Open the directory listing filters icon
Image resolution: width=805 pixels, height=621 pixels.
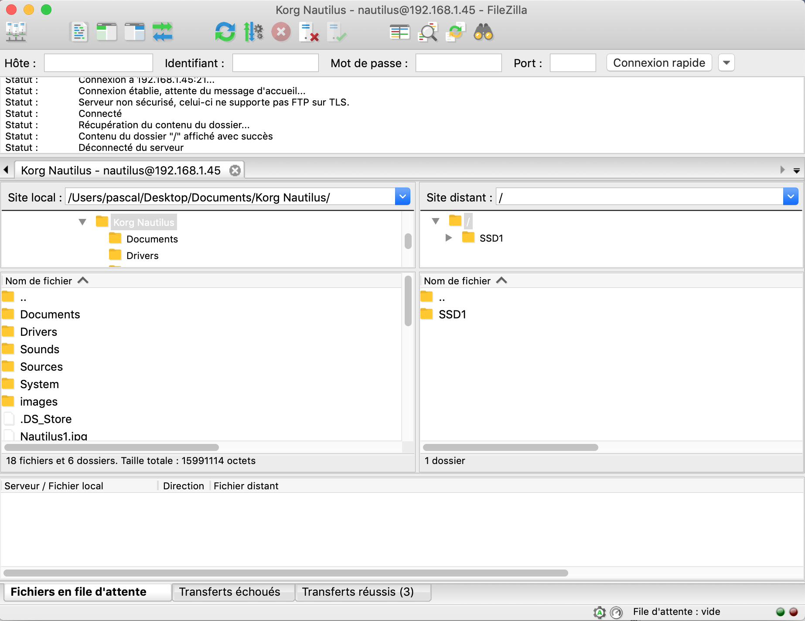click(400, 32)
